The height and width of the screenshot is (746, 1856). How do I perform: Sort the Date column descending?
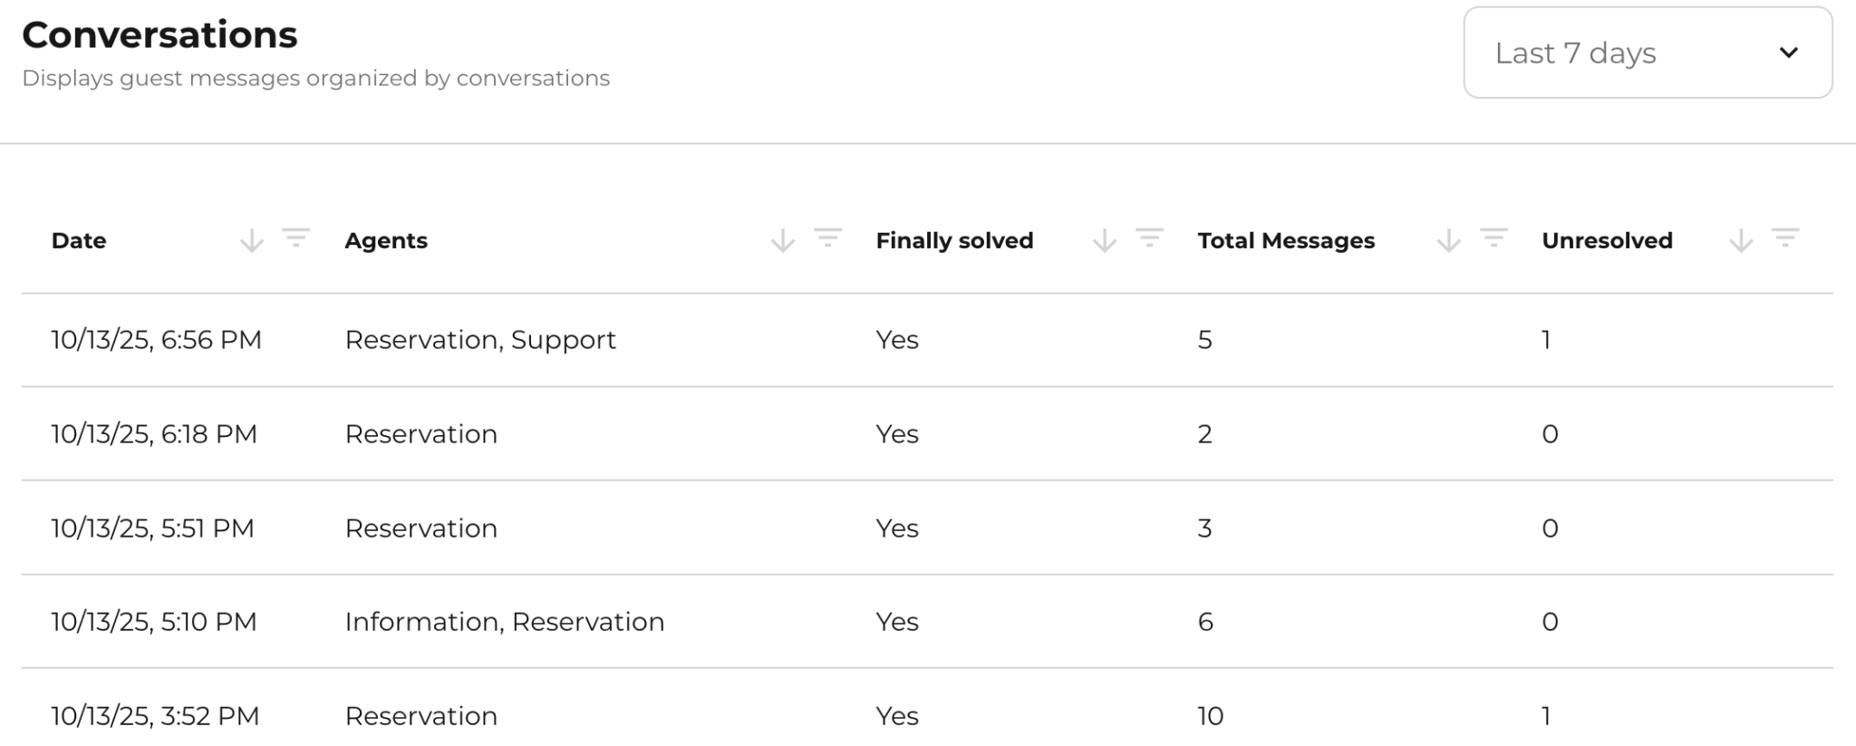[x=251, y=241]
